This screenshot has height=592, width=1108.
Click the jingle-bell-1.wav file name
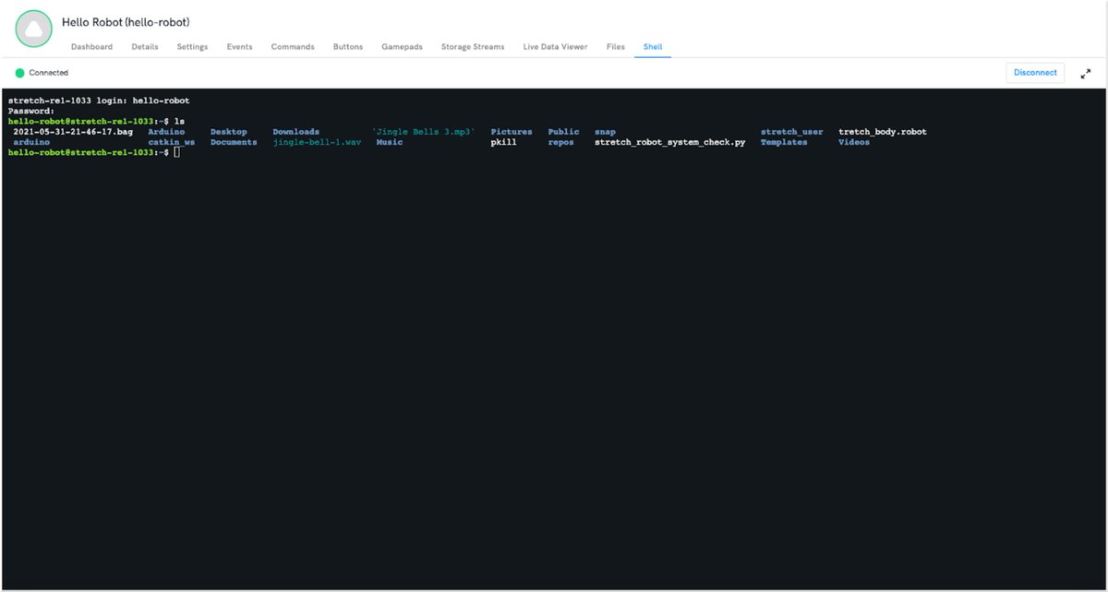(317, 142)
